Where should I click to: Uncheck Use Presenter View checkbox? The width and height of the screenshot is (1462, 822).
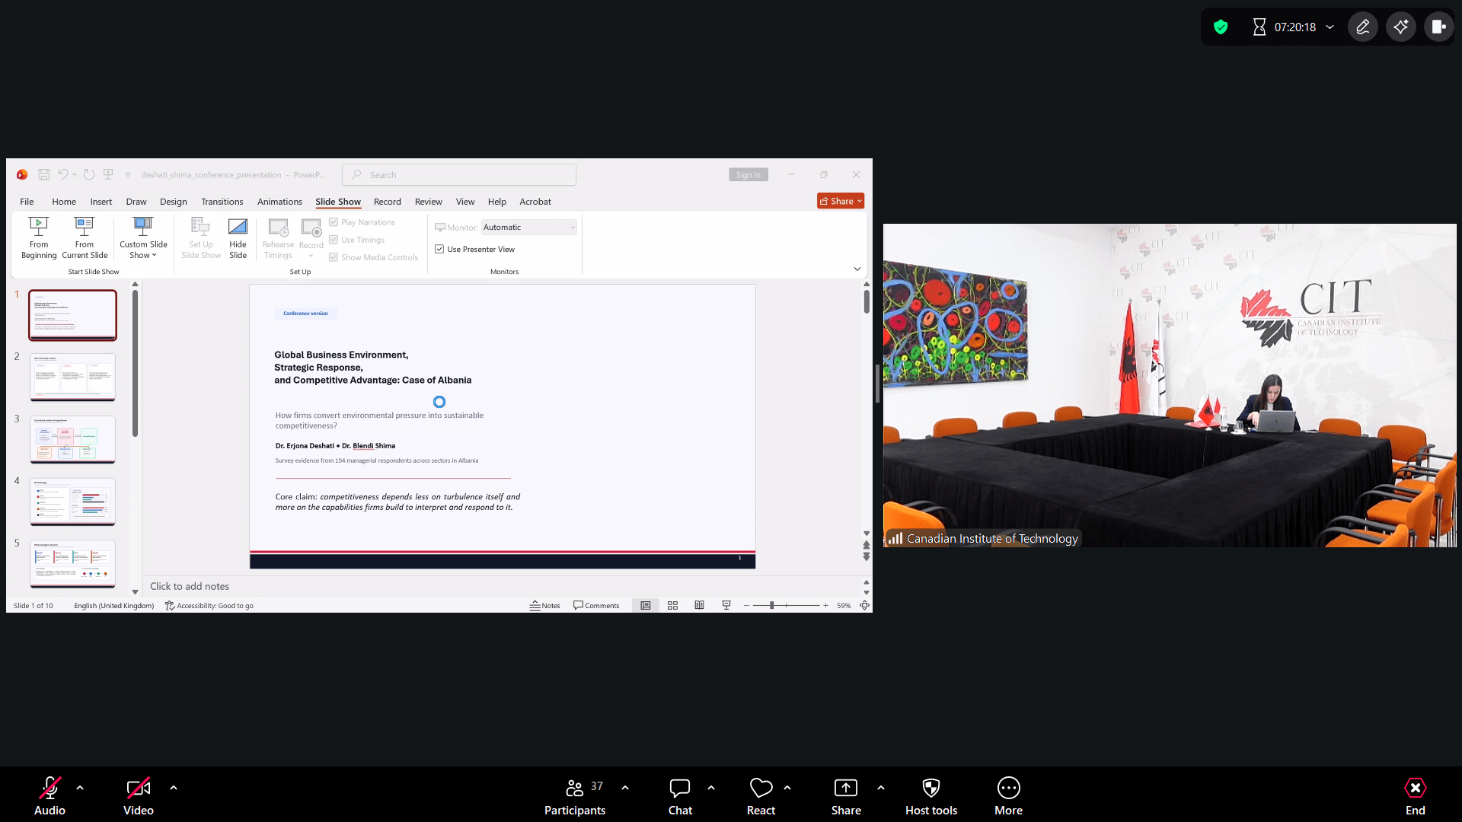[439, 250]
